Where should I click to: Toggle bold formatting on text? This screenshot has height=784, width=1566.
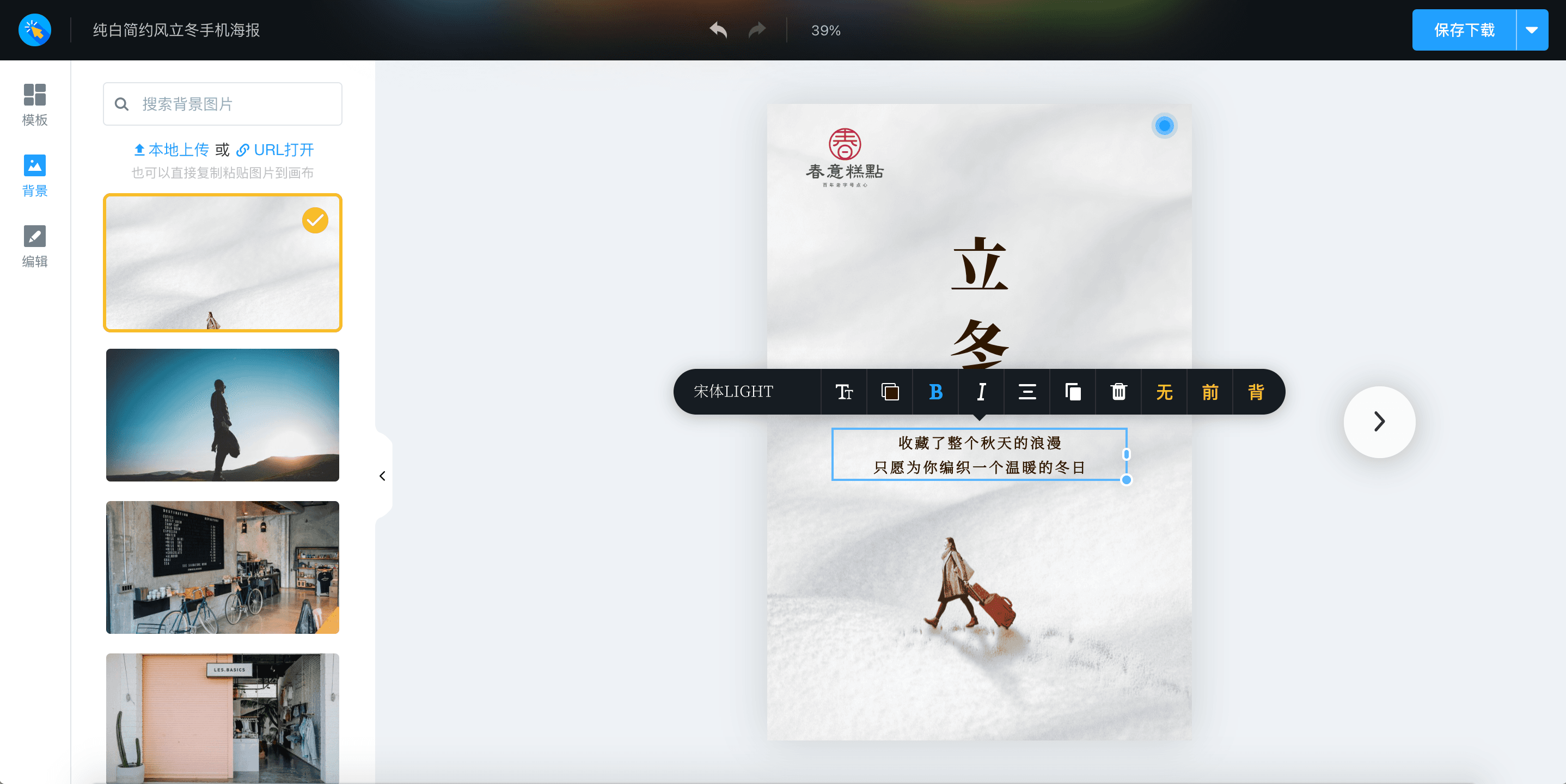[935, 392]
